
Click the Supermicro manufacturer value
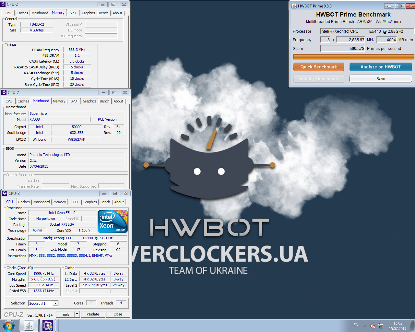pos(77,113)
